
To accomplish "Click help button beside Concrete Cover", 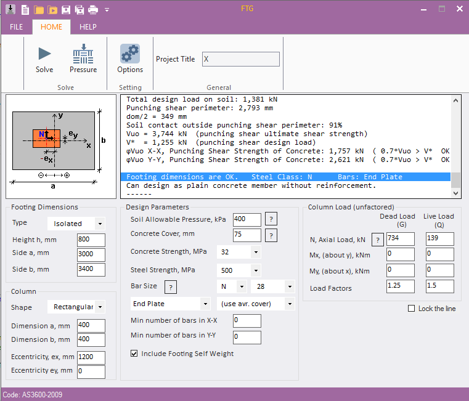I will point(271,235).
